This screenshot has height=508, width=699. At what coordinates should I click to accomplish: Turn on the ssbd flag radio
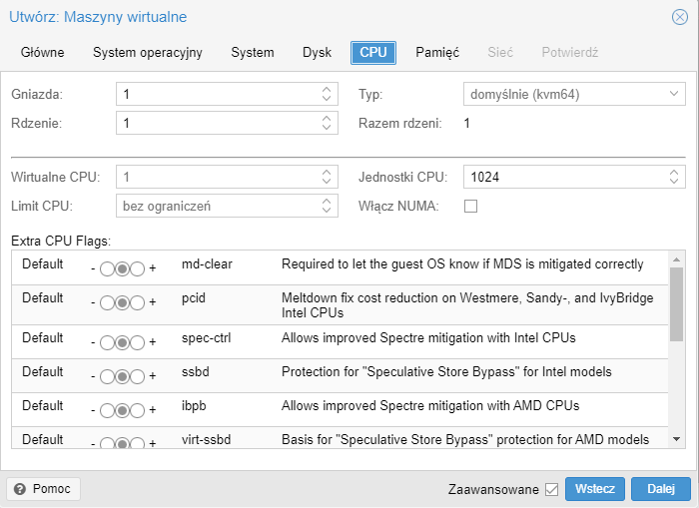tap(137, 376)
